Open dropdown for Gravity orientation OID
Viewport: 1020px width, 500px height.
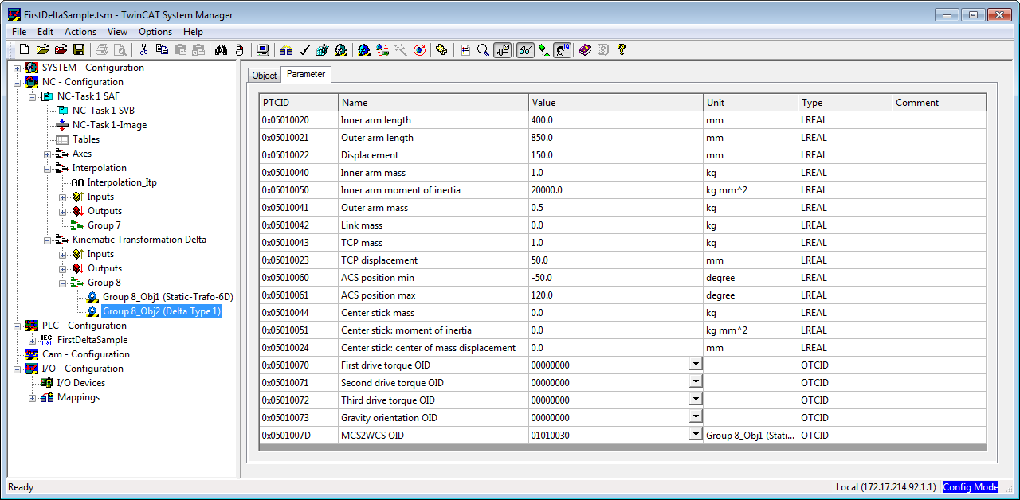click(696, 416)
